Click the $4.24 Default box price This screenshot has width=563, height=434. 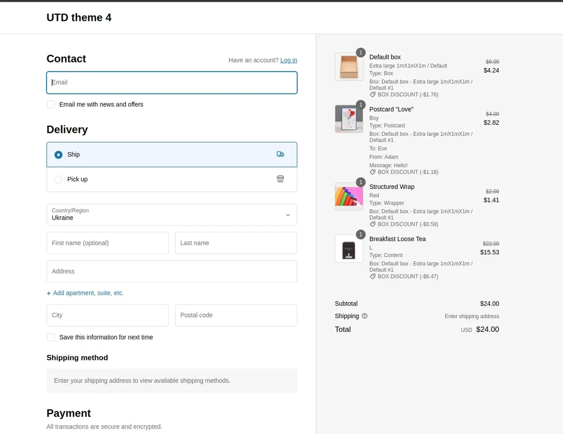[x=491, y=70]
